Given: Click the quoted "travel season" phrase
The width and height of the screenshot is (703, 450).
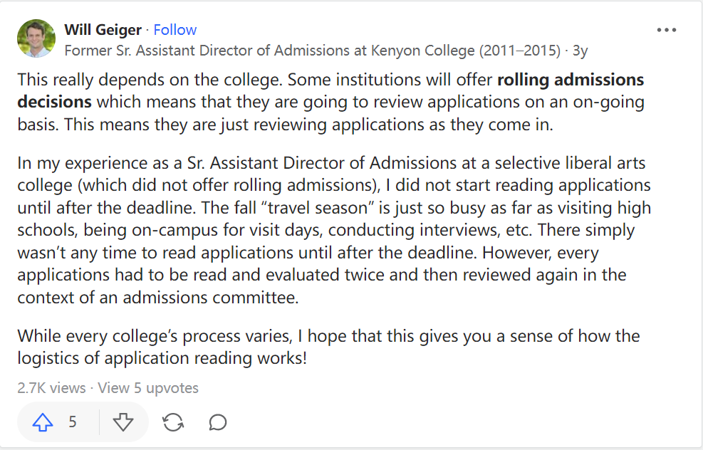Looking at the screenshot, I should [380, 209].
